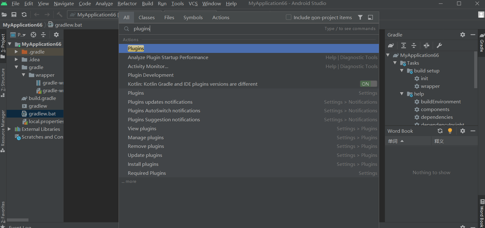Expand External Libraries node
Image resolution: width=485 pixels, height=228 pixels.
click(x=9, y=129)
